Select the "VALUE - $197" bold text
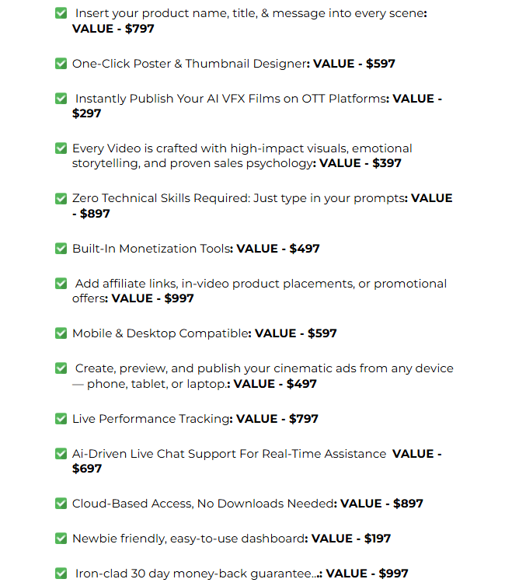505x586 pixels. [x=350, y=539]
